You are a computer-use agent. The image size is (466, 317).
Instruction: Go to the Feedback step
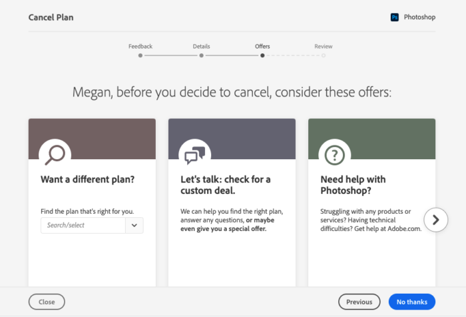pyautogui.click(x=140, y=47)
